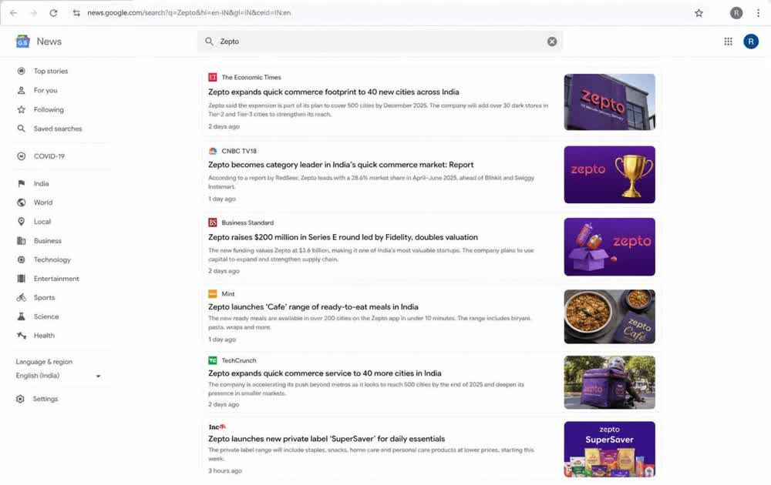Click the Business Standard source name
The height and width of the screenshot is (485, 771).
pos(247,222)
